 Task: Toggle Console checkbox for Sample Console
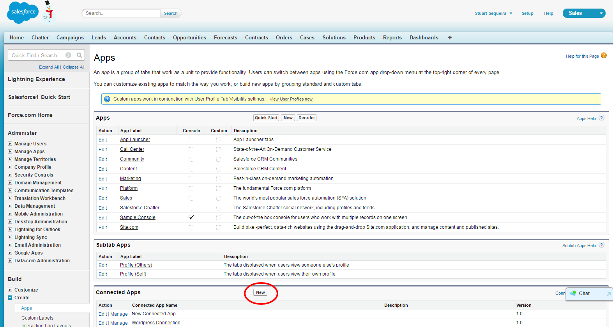point(191,217)
